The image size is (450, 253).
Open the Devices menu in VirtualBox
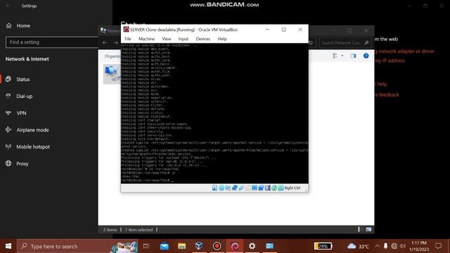[203, 39]
